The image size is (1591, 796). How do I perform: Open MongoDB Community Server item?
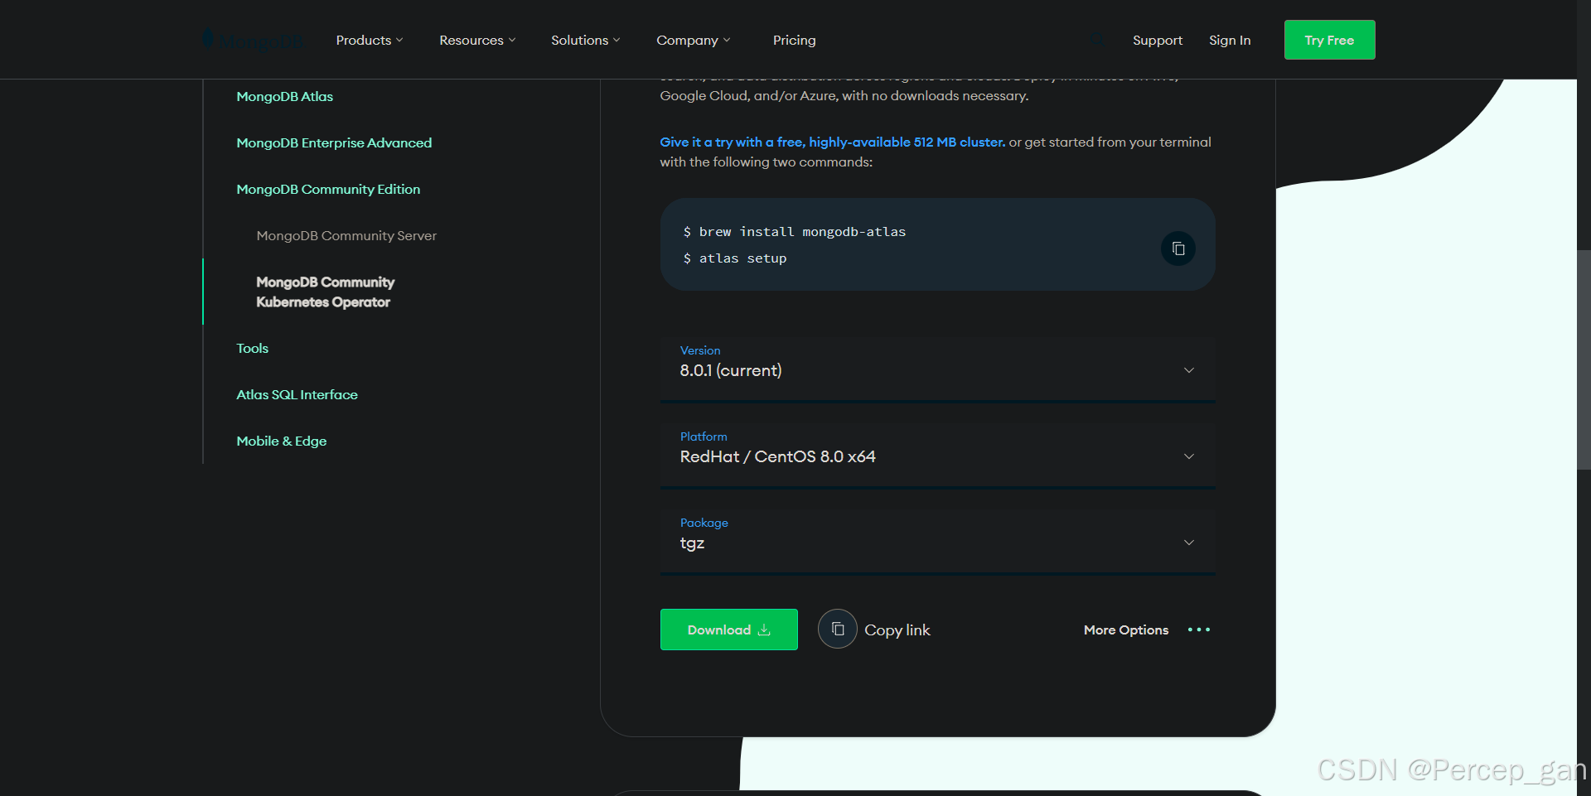346,235
